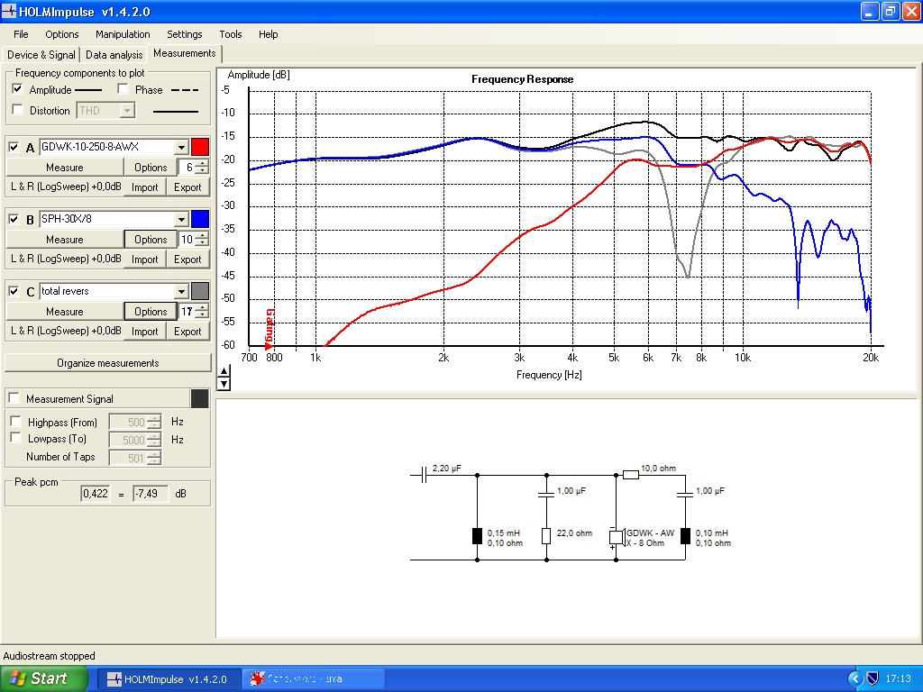Click the dark Measurement Signal color swatch
The height and width of the screenshot is (692, 923).
[x=200, y=398]
